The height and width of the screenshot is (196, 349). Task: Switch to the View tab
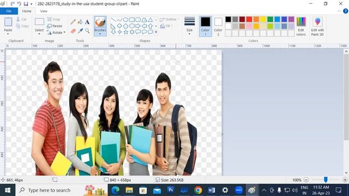[x=44, y=11]
